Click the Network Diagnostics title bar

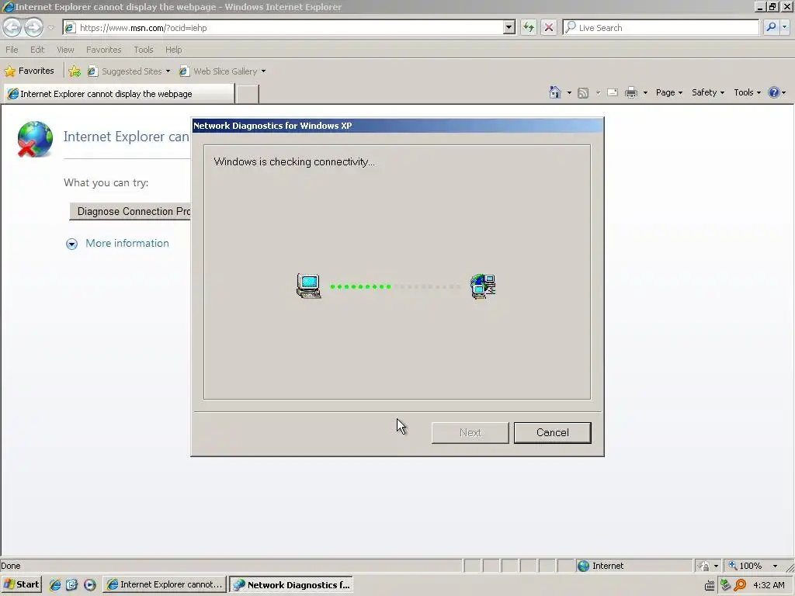(x=397, y=126)
